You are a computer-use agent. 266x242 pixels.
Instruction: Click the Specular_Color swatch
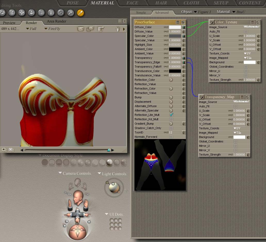coord(175,36)
